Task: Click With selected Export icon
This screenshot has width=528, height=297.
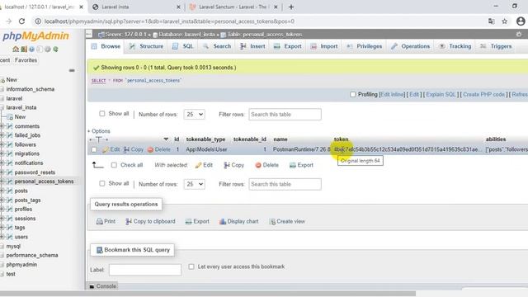Action: tap(292, 165)
